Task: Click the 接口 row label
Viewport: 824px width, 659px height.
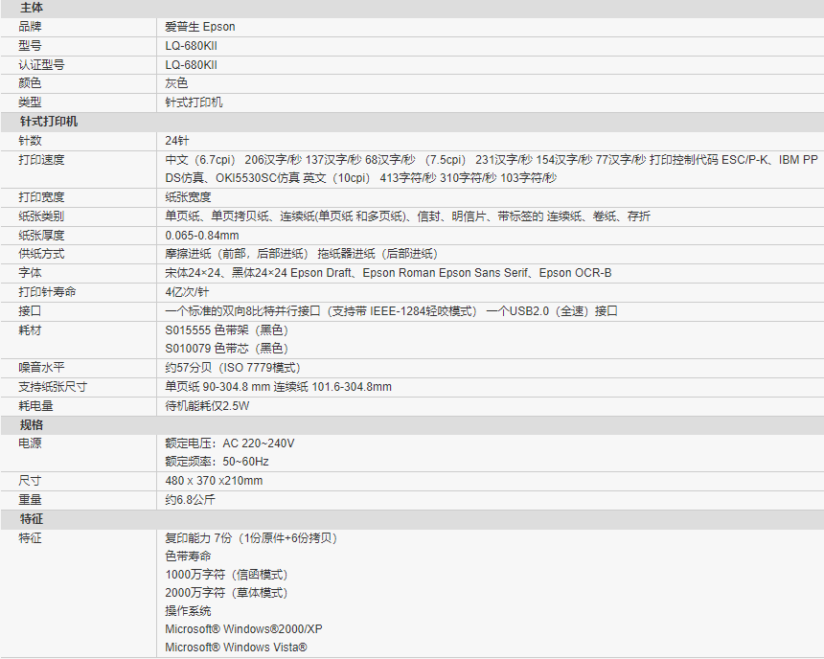Action: tap(30, 311)
